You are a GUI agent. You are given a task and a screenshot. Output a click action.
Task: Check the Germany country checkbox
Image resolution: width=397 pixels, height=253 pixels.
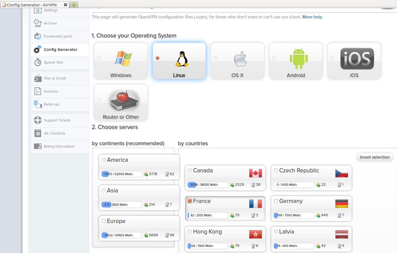[x=276, y=201]
